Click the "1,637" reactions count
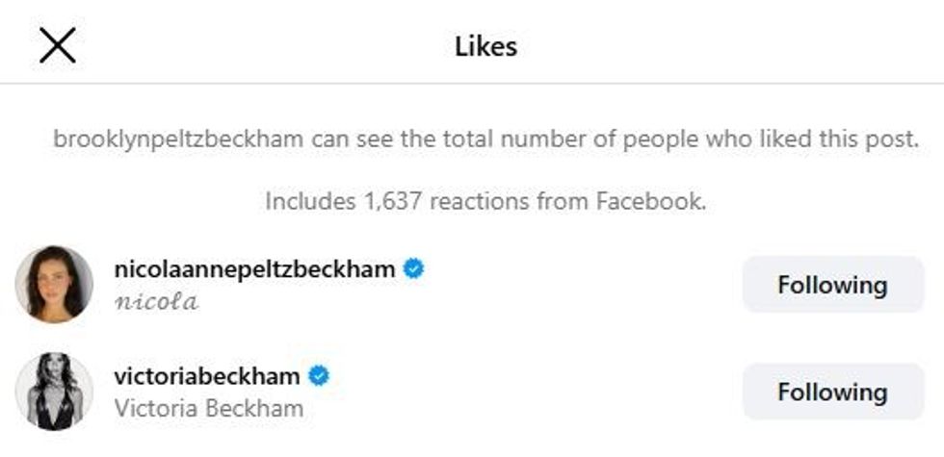 coord(393,202)
